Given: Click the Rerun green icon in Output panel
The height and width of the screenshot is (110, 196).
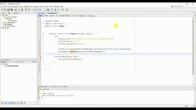Looking at the screenshot, I should click(x=39, y=91).
